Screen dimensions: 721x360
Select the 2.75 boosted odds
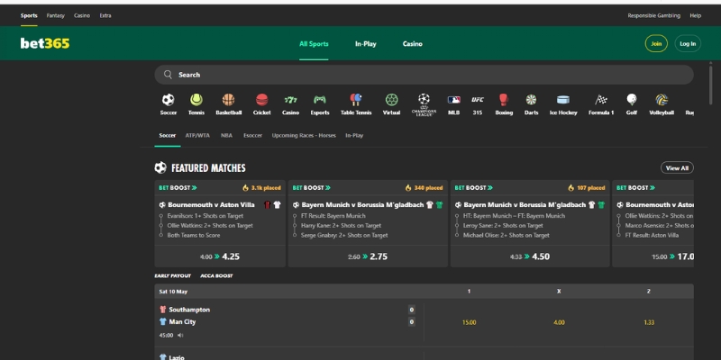368,256
